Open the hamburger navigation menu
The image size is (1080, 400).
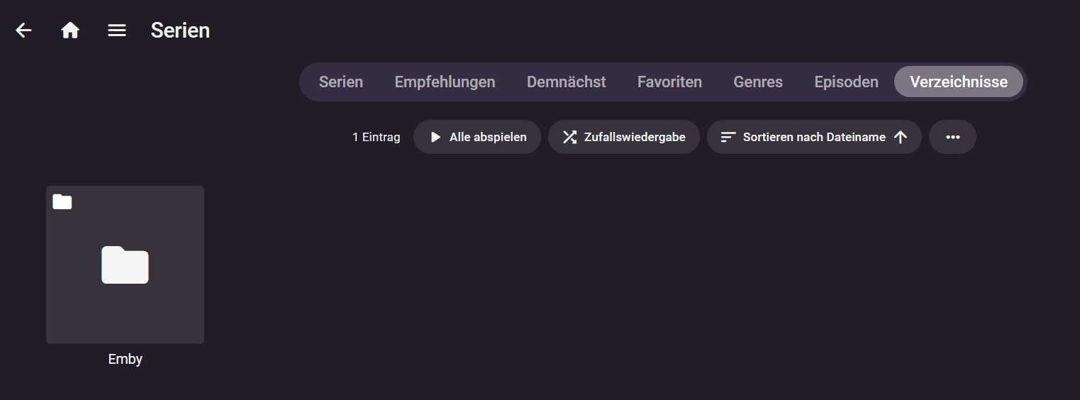point(117,30)
